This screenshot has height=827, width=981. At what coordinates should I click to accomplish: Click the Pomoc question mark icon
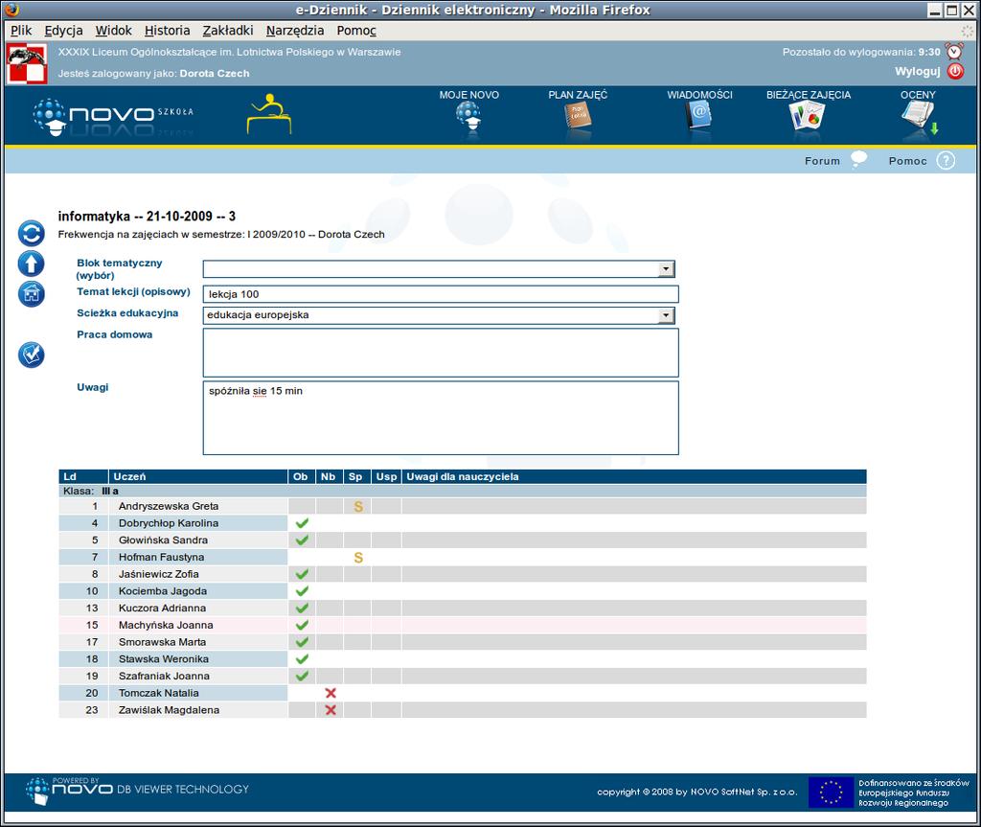click(x=946, y=161)
